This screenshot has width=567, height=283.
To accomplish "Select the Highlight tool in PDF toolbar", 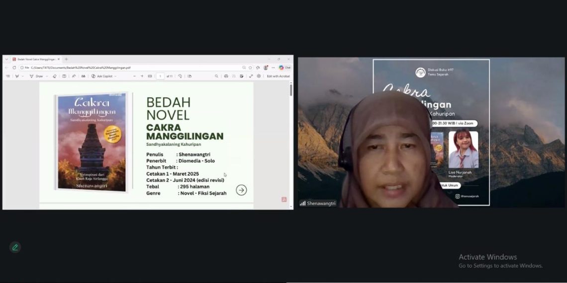I will 17,76.
